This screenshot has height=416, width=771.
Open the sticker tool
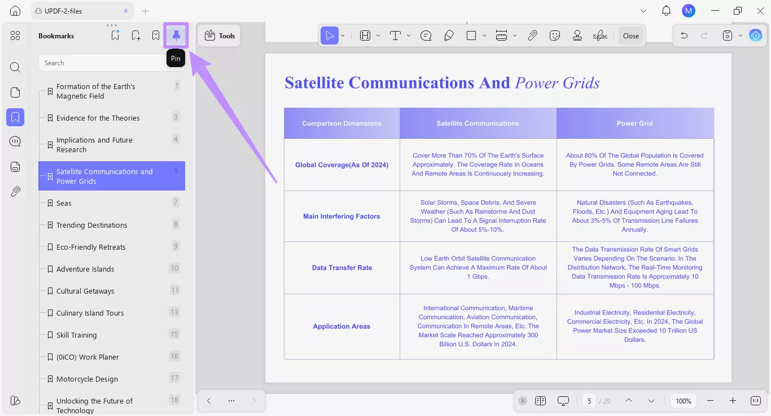[x=555, y=36]
